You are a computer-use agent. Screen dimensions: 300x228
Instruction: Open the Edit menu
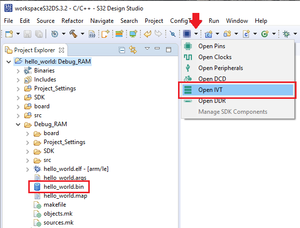tap(25, 21)
